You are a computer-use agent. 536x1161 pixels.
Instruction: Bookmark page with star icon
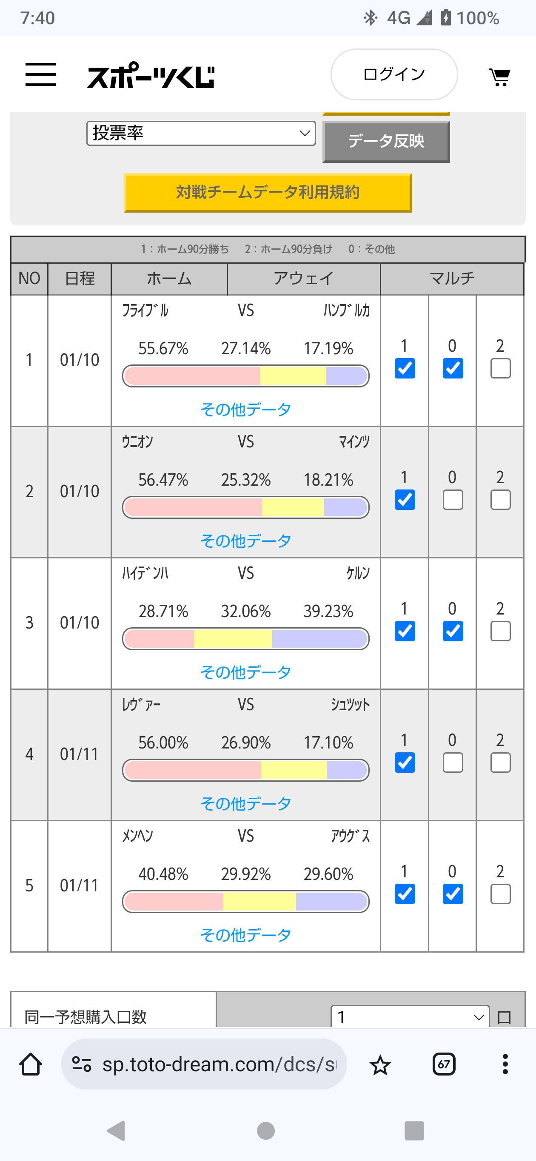(x=380, y=1064)
